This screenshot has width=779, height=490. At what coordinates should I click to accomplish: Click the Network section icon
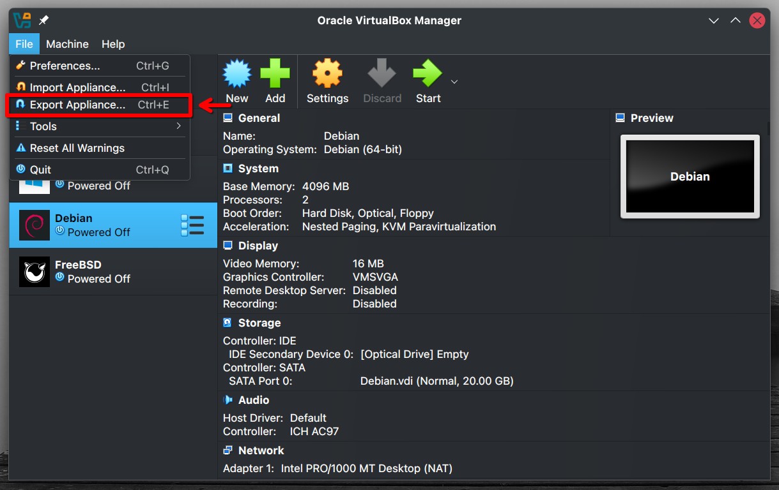click(228, 450)
